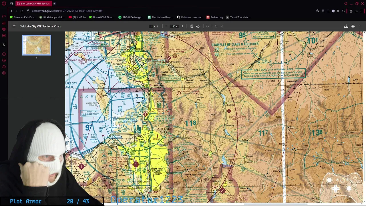This screenshot has height=206, width=366.
Task: Open the X (Twitter) sidebar panel
Action: click(x=4, y=45)
